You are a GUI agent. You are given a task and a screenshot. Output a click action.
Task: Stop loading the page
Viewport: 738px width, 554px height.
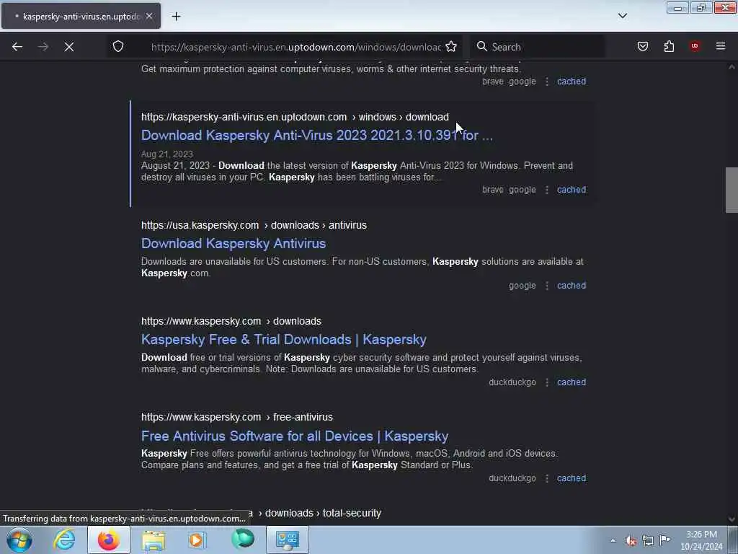pyautogui.click(x=69, y=47)
